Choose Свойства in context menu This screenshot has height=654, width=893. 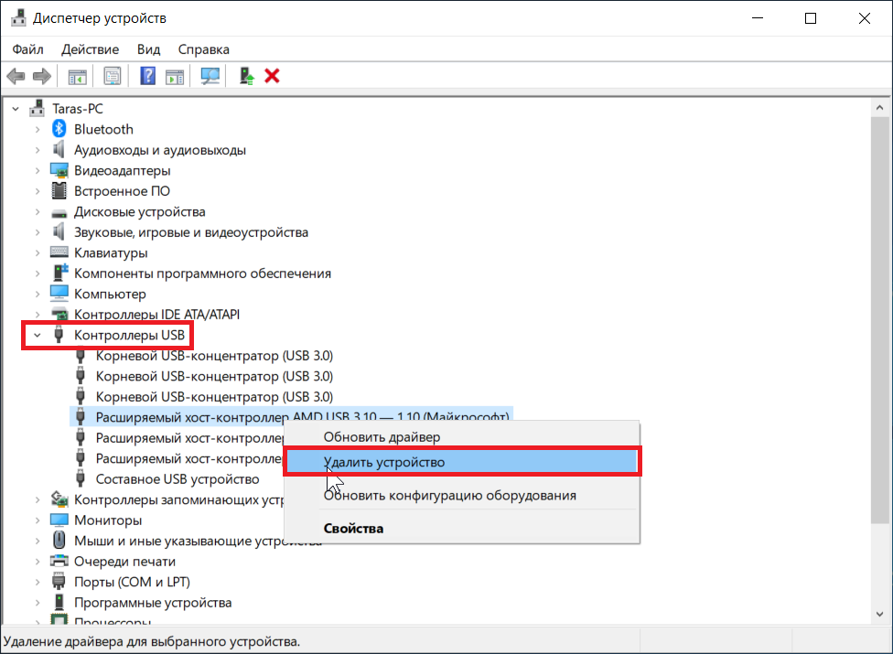pyautogui.click(x=461, y=528)
